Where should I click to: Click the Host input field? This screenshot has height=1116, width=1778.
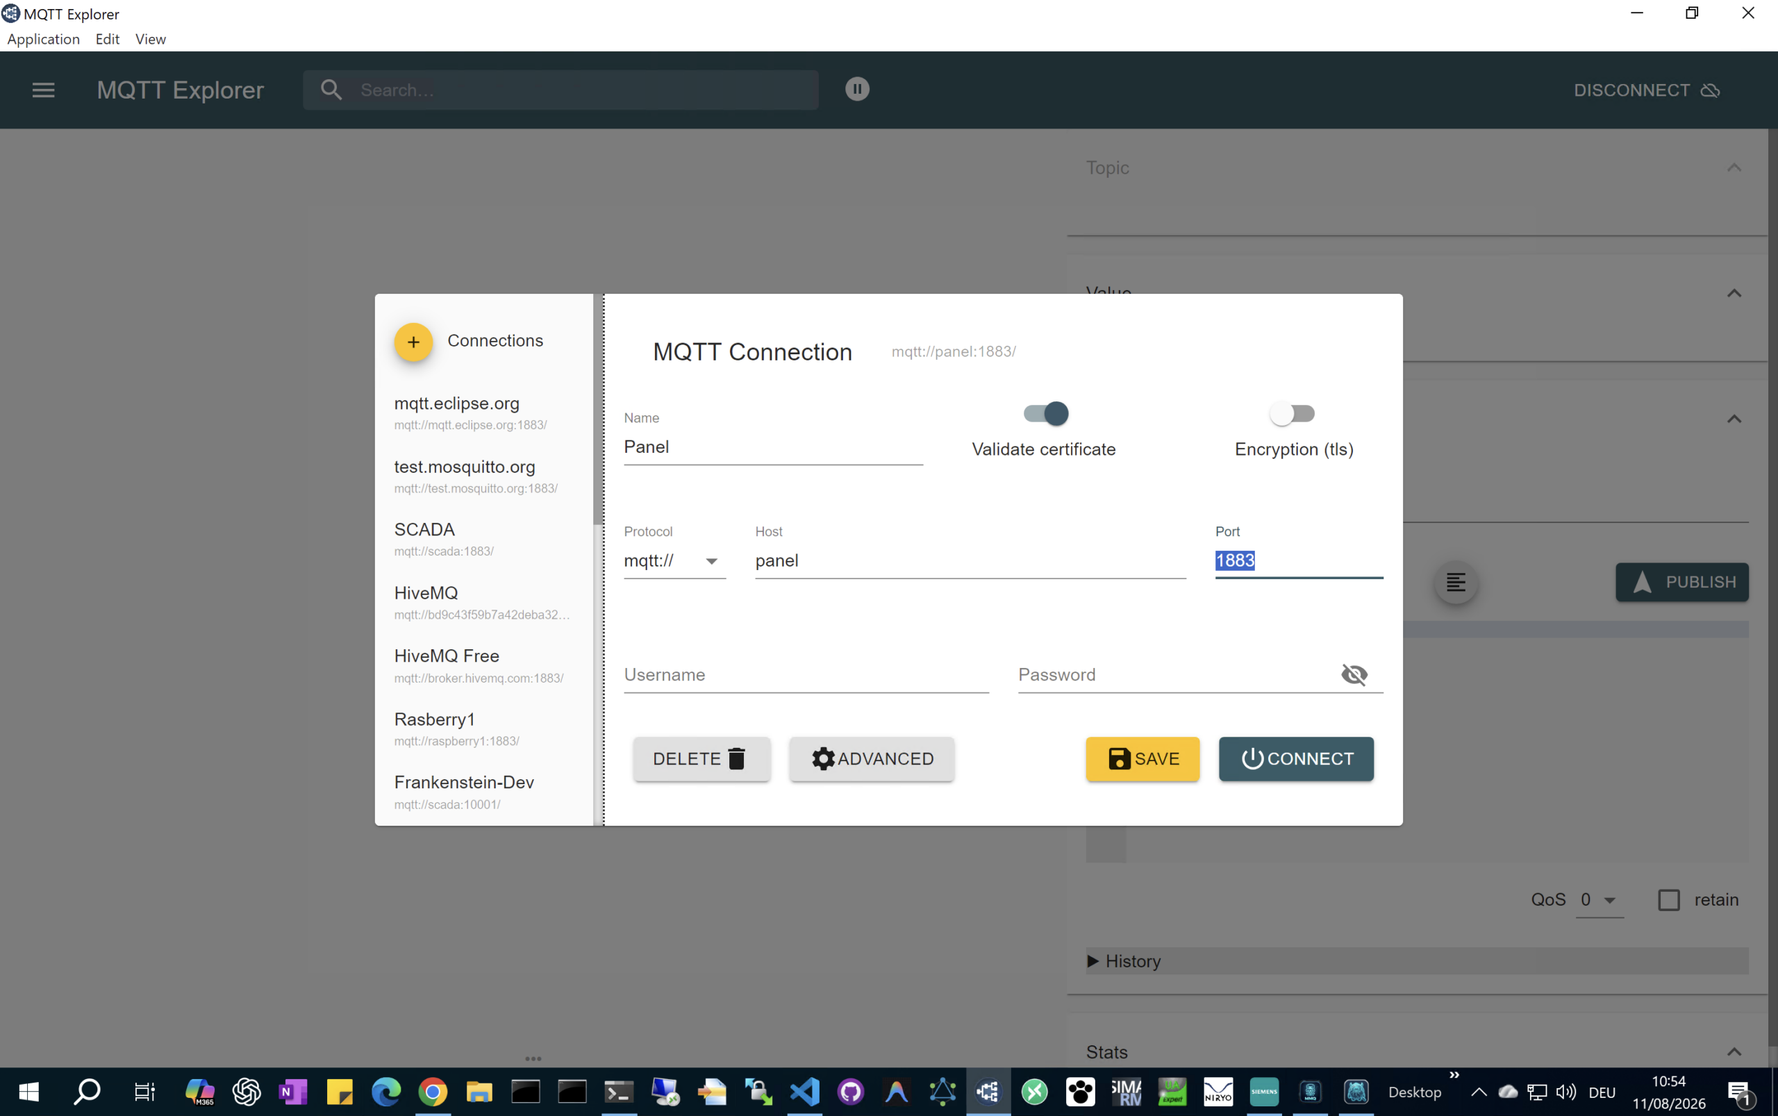[x=970, y=561]
